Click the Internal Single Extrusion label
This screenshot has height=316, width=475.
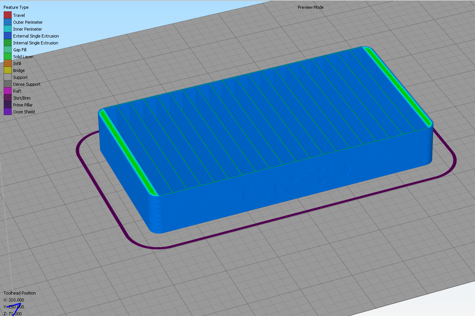36,43
